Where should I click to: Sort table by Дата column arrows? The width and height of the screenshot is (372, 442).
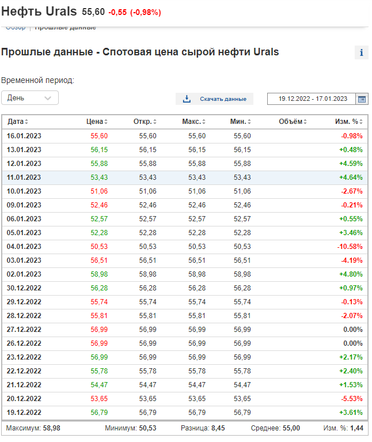coord(26,122)
